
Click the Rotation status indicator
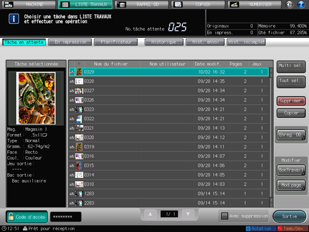pyautogui.click(x=261, y=228)
